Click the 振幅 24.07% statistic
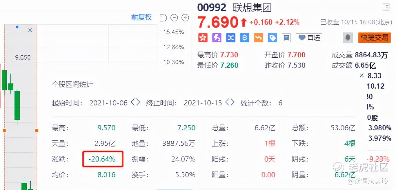 [183, 159]
